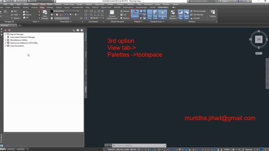The height and width of the screenshot is (151, 269).
Task: Select Save Survey Database to 2014 Utility
Action: point(24,43)
